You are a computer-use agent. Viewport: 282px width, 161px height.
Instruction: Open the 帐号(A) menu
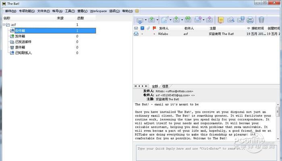(x=57, y=11)
